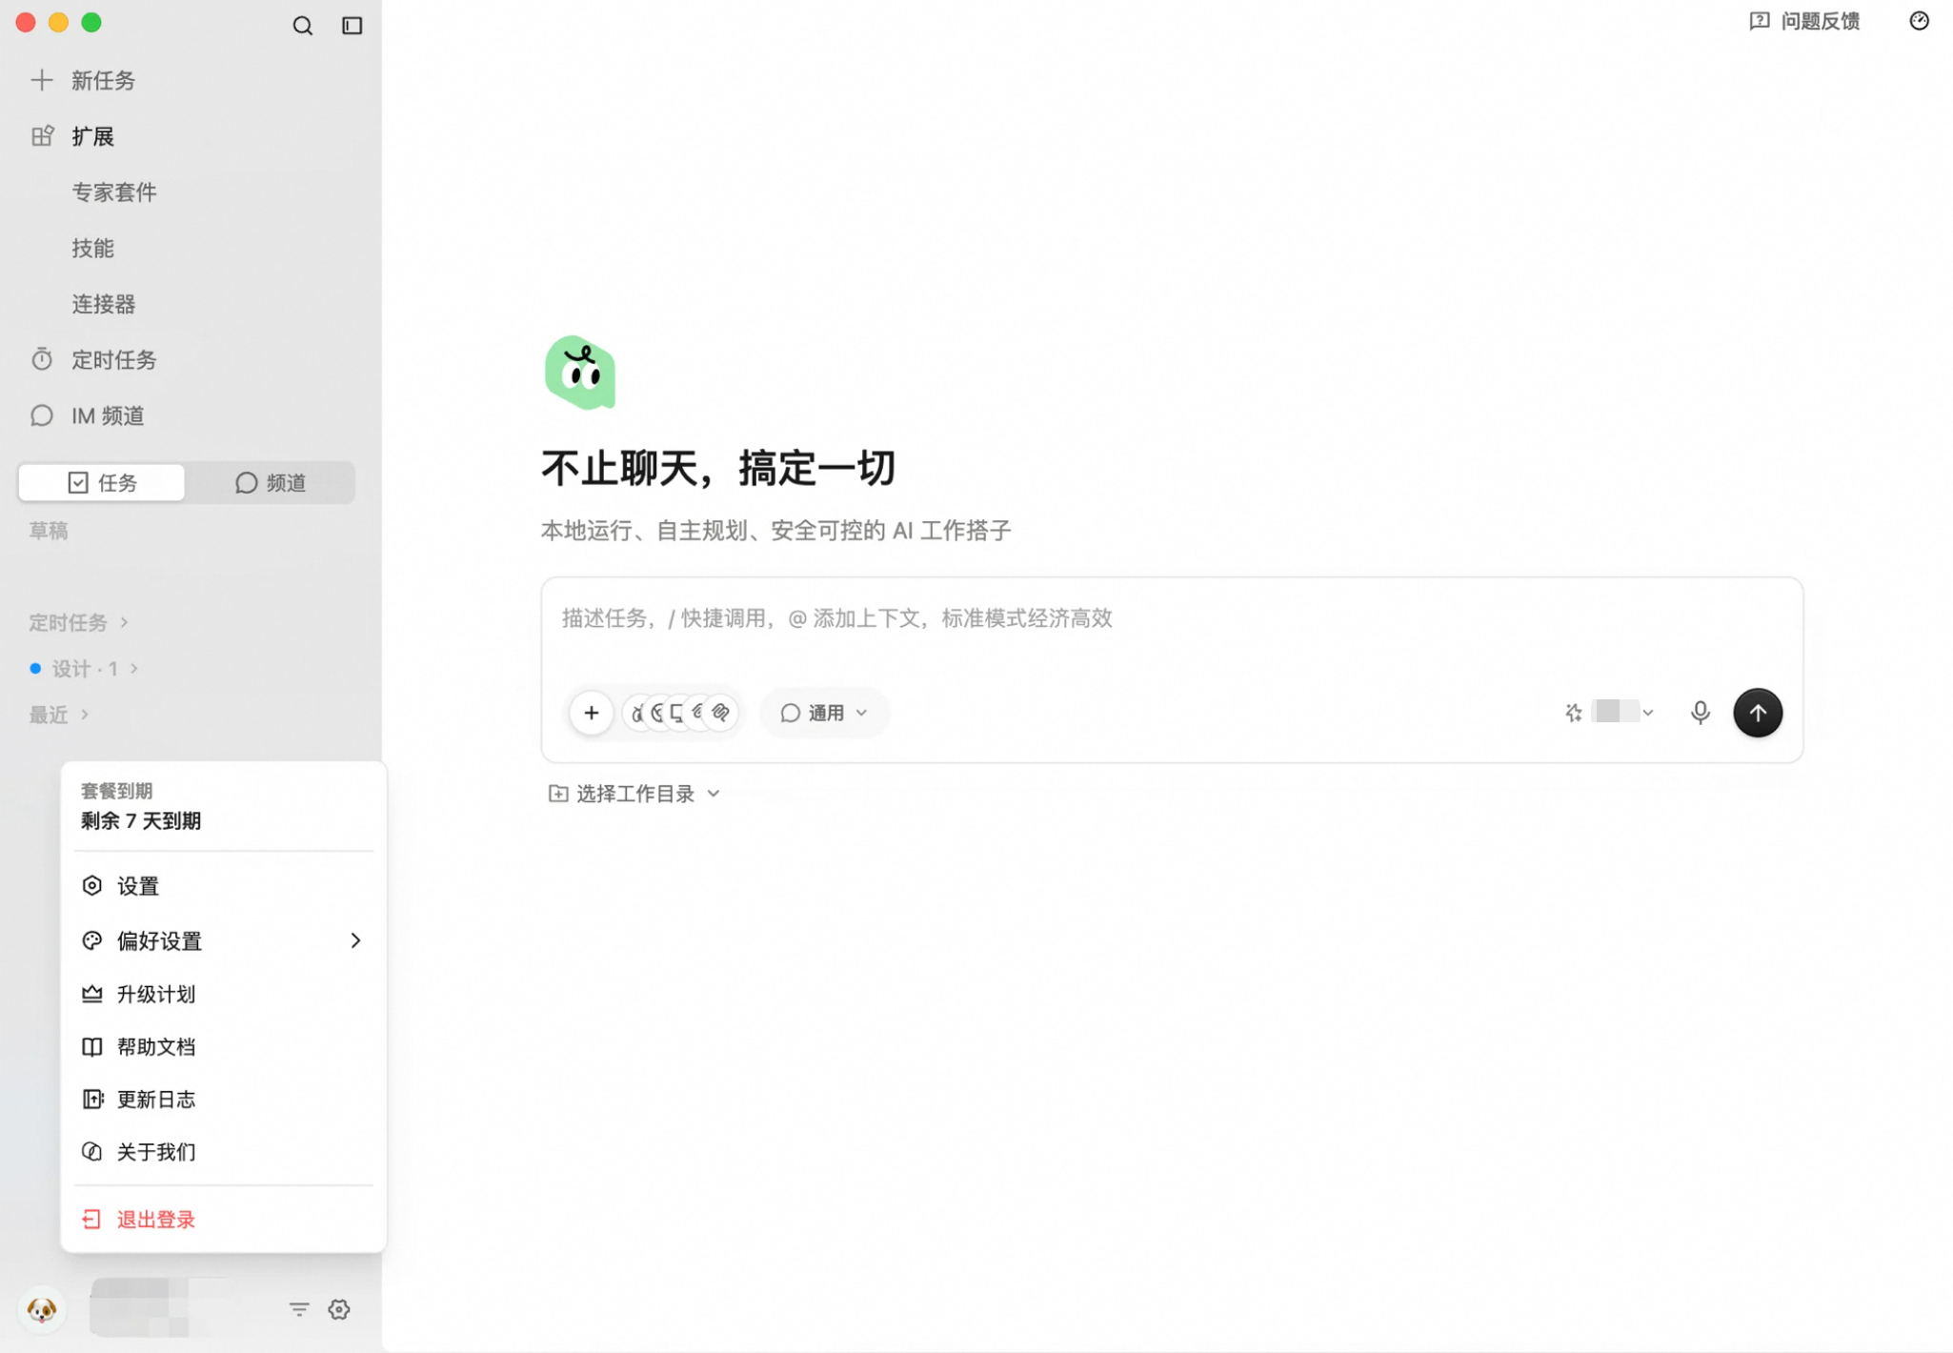Screen dimensions: 1953x1353
Task: Click the blue dot beside 设计
Action: click(x=35, y=668)
